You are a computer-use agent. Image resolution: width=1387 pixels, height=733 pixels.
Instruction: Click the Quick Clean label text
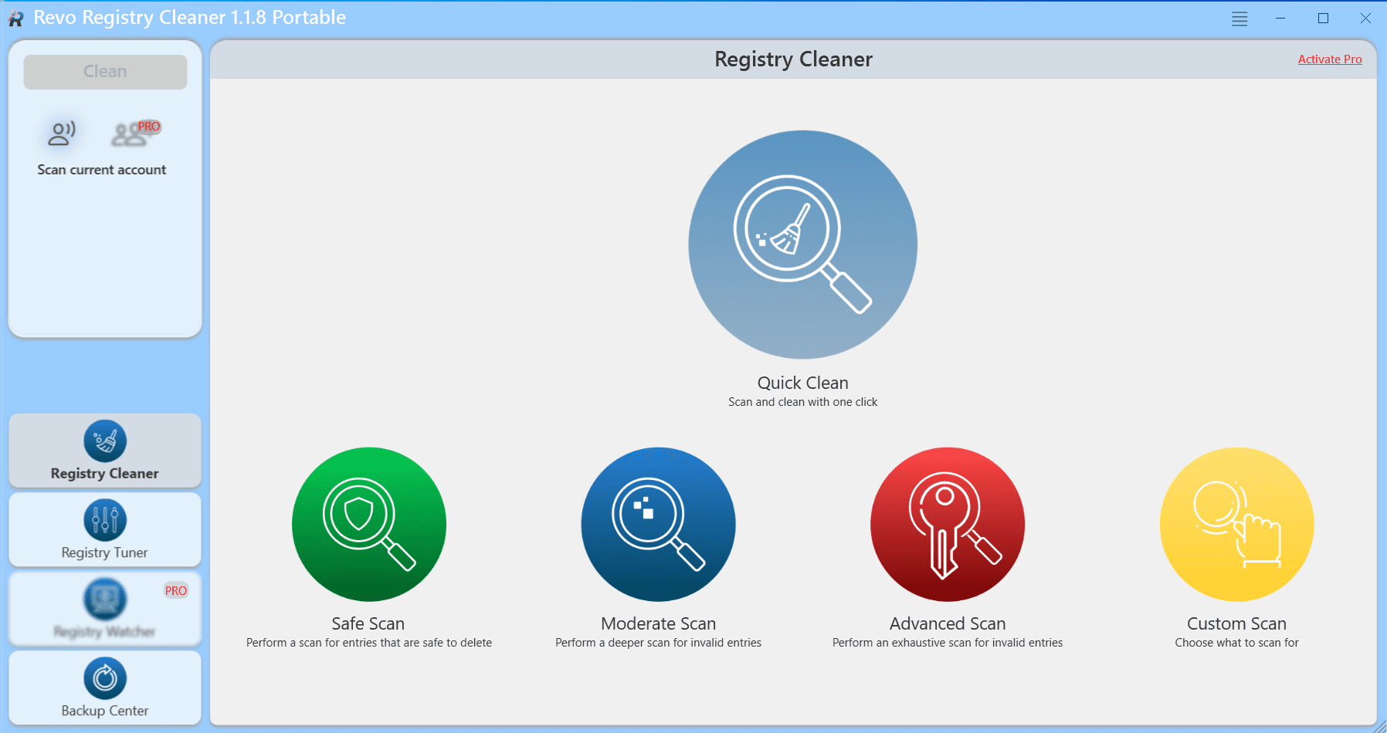pyautogui.click(x=802, y=383)
